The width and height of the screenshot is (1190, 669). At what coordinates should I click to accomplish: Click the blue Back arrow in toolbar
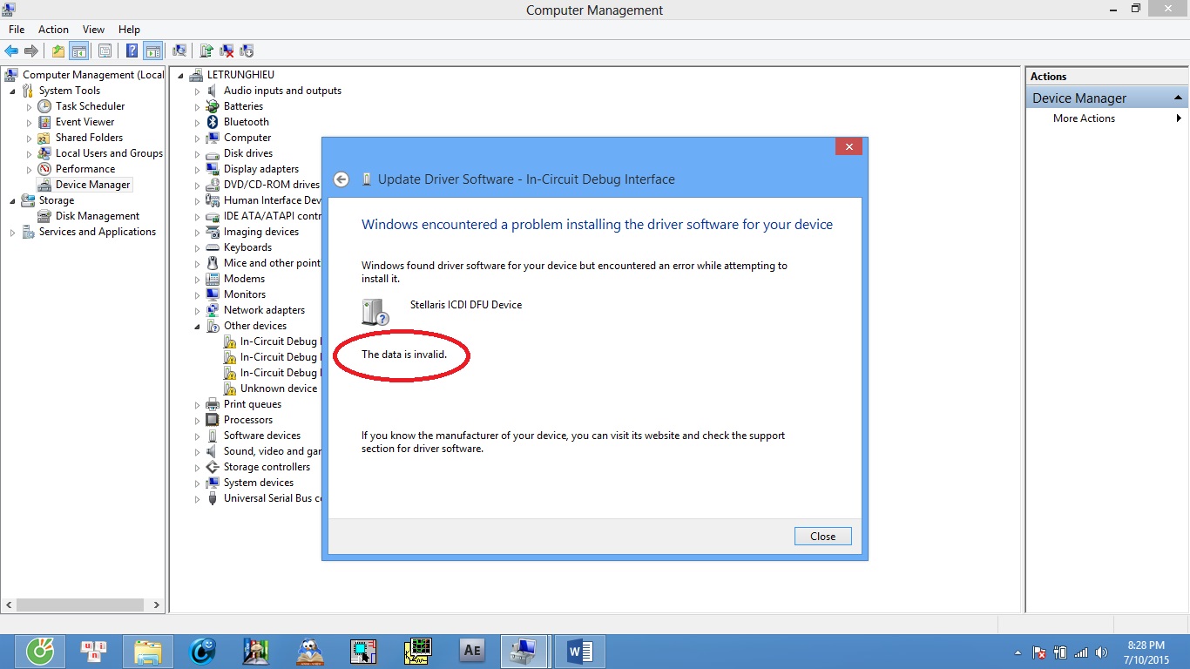[x=11, y=51]
